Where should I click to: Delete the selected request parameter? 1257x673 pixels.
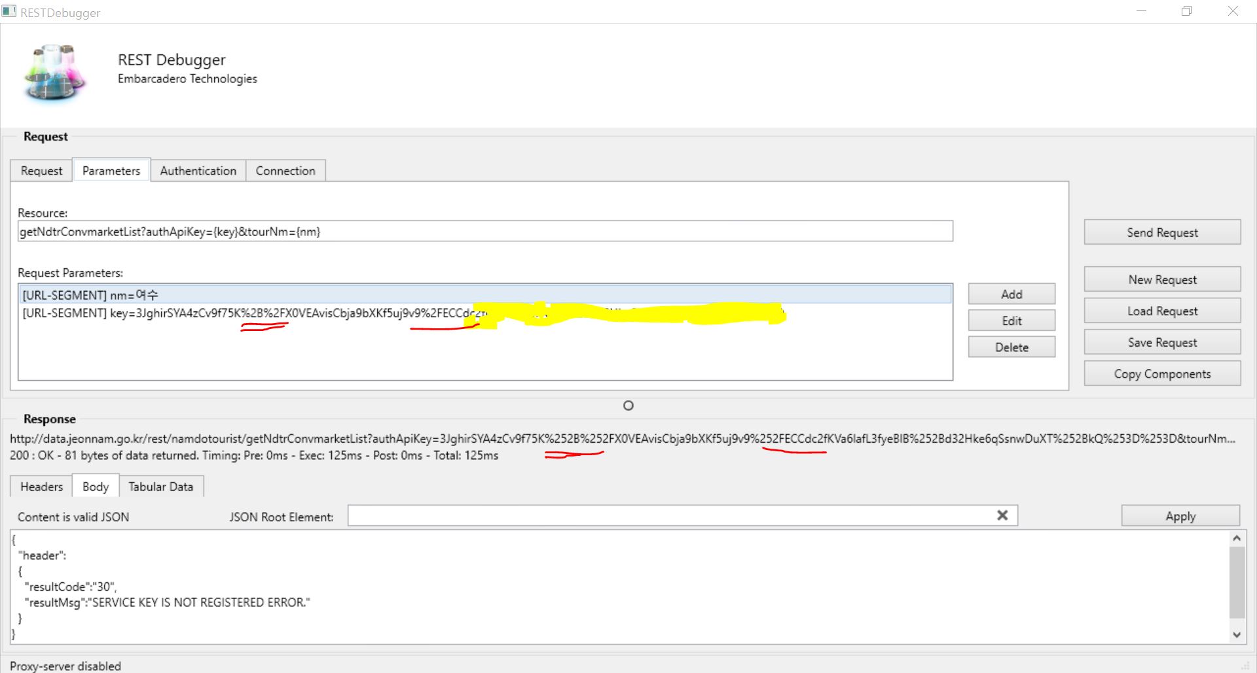[x=1011, y=347]
